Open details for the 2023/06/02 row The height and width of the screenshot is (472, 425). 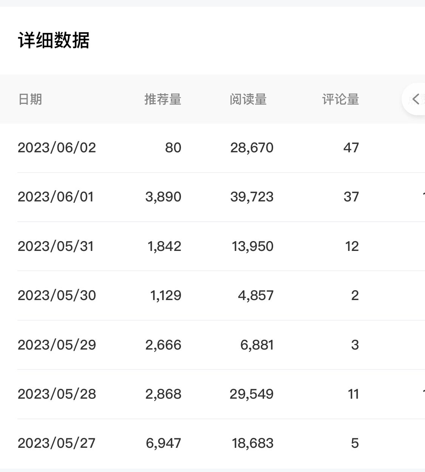[x=57, y=148]
